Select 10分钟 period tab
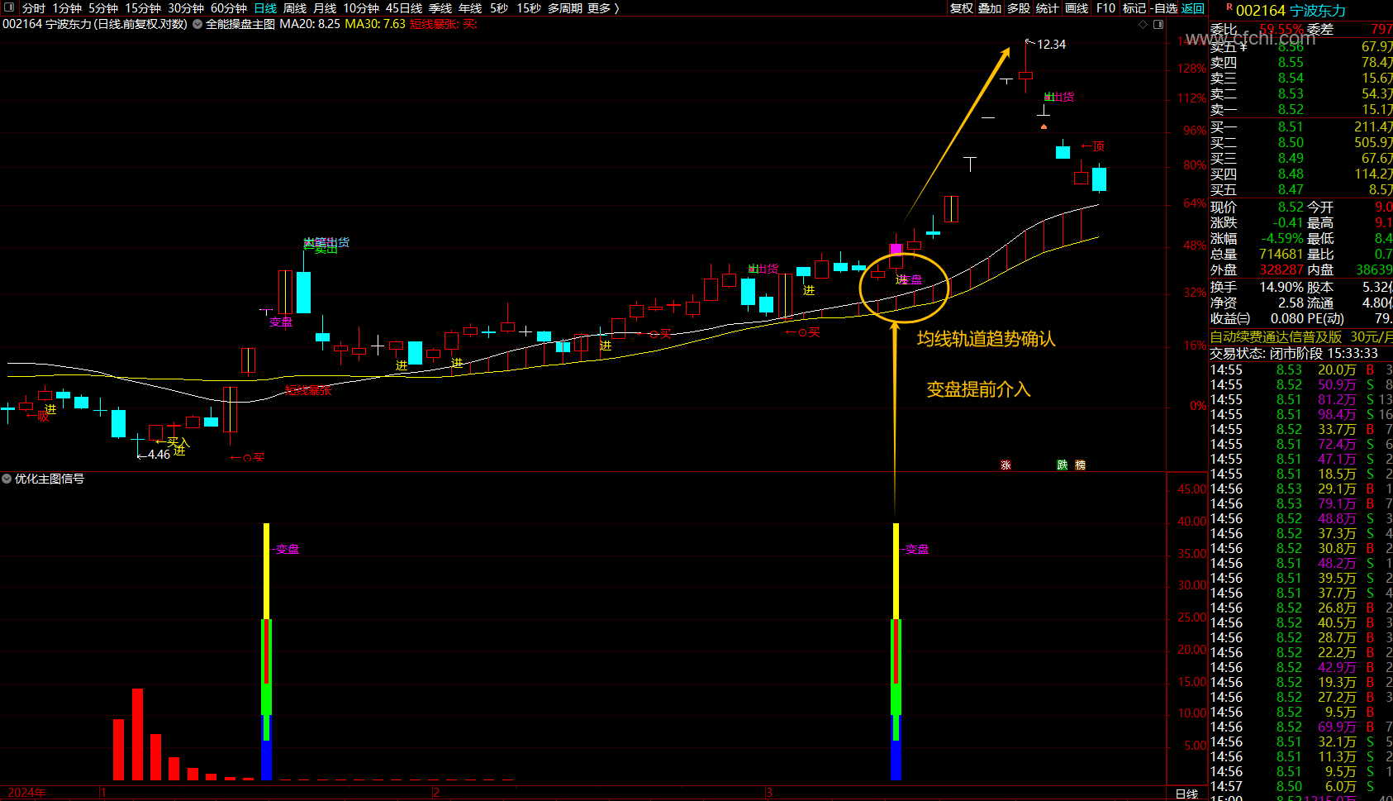1393x801 pixels. pos(361,7)
